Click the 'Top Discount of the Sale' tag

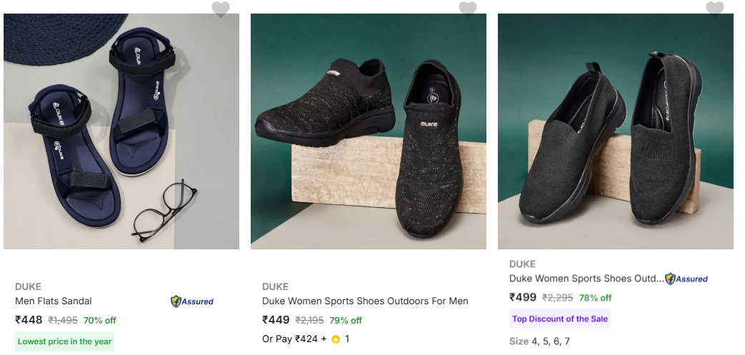point(560,319)
